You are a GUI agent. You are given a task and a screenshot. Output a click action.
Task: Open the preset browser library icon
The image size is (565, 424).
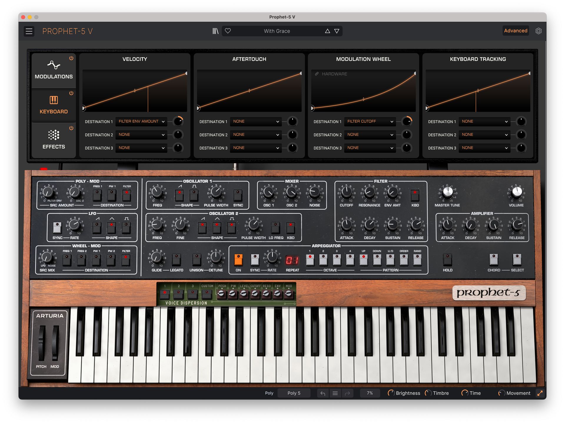(x=215, y=31)
